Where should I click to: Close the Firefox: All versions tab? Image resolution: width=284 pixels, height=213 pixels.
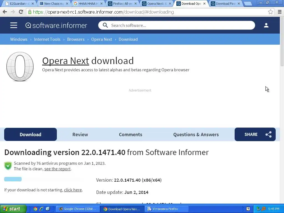[x=135, y=4]
